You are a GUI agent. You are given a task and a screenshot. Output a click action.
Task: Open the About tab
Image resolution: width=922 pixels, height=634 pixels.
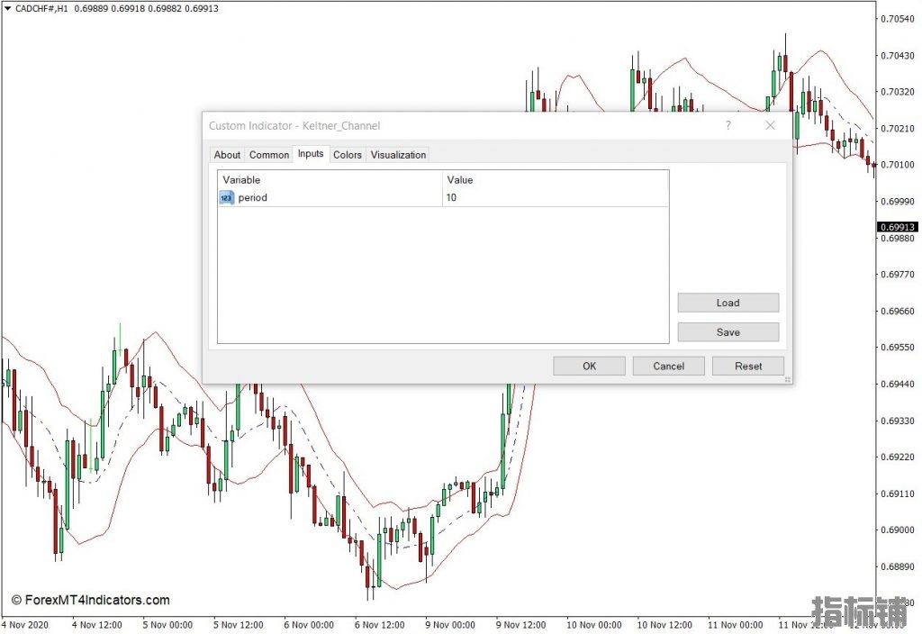point(227,155)
